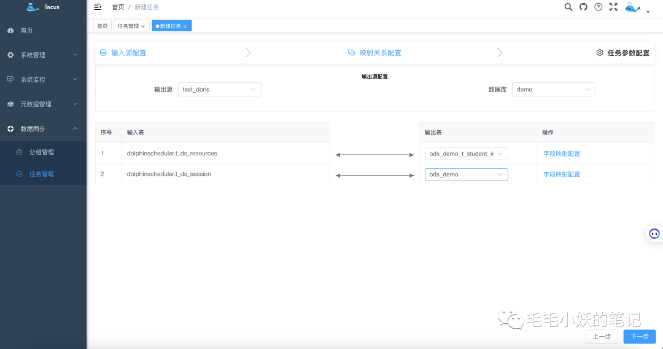This screenshot has height=349, width=663.
Task: Click 首页 in the breadcrumb
Action: (x=118, y=7)
